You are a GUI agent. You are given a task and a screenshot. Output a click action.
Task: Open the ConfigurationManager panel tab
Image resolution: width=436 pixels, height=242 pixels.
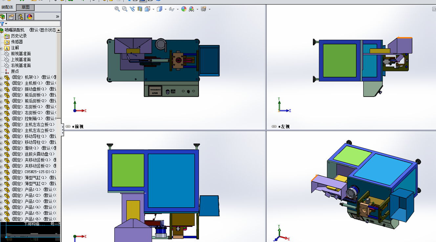[20, 17]
